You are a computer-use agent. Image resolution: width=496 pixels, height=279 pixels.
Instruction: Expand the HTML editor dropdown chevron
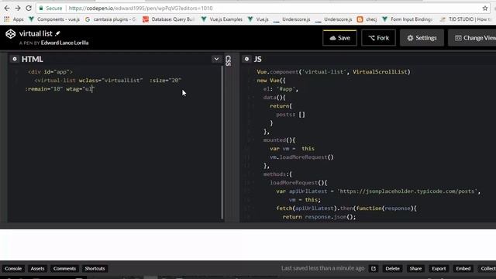coord(216,59)
